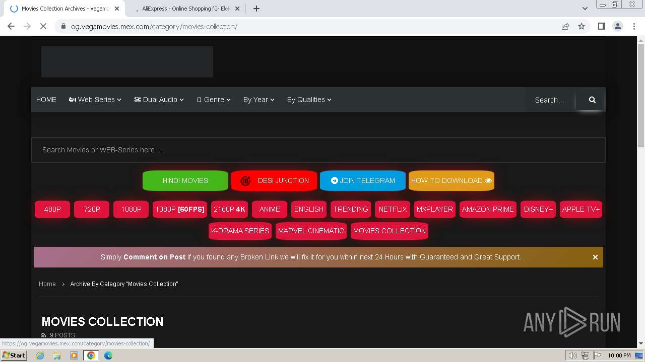Select the 2160P 4K tag
645x362 pixels.
pyautogui.click(x=229, y=209)
